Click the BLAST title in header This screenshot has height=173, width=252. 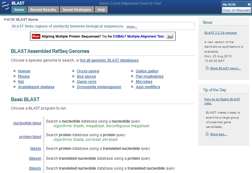point(18,3)
